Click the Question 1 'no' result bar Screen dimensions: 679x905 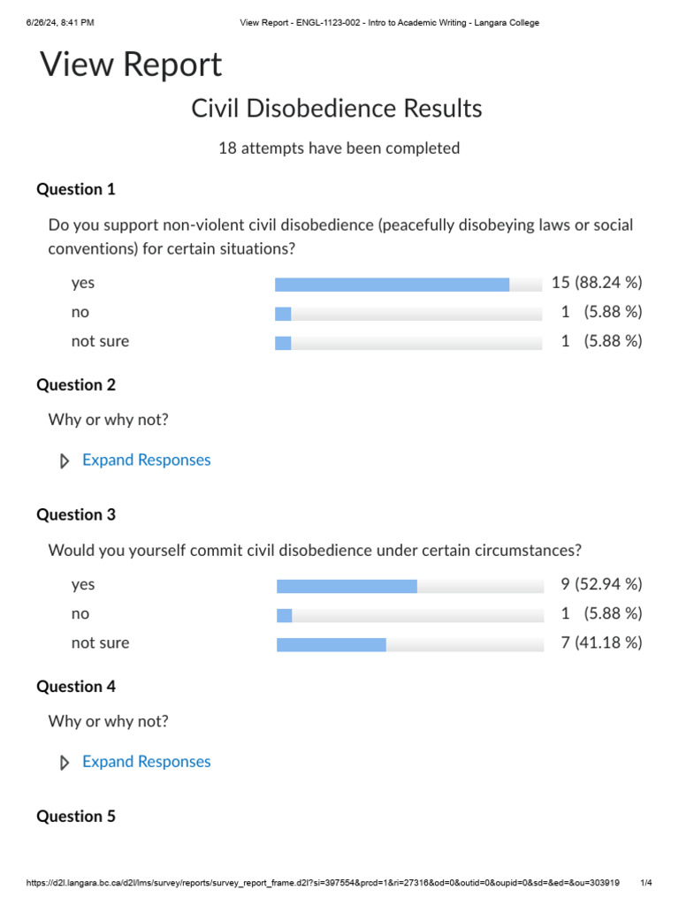click(408, 314)
